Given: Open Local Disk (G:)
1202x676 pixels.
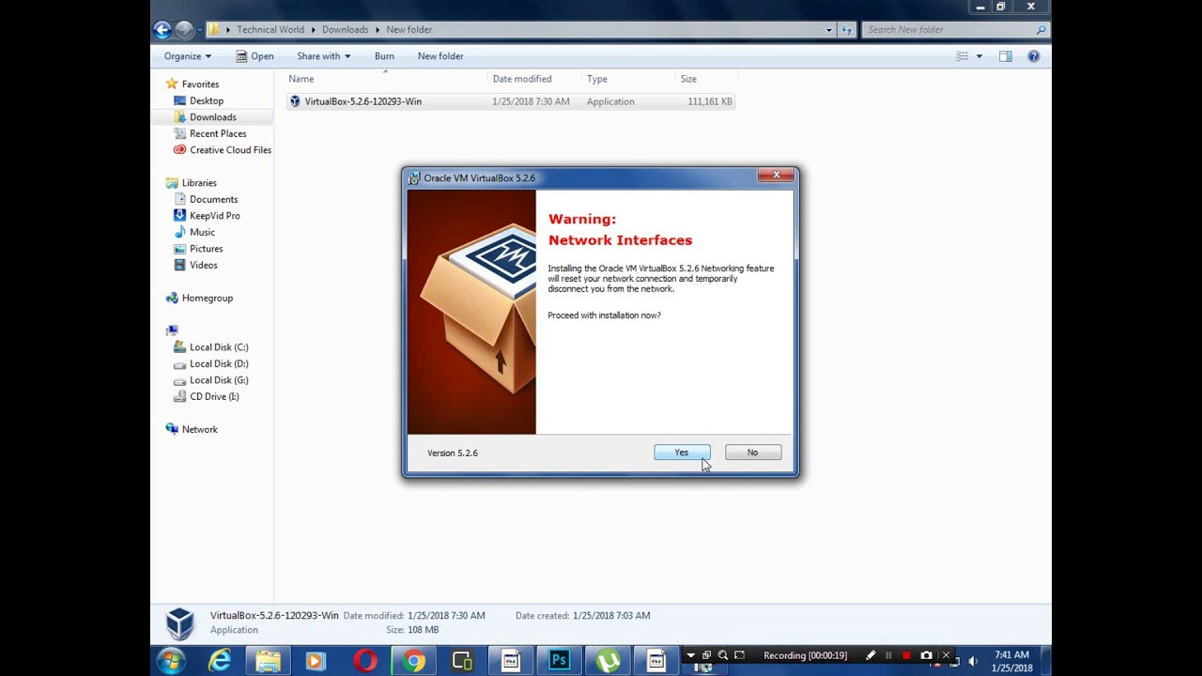Looking at the screenshot, I should click(219, 380).
